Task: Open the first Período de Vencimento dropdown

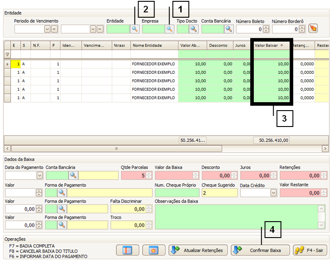Action: (47, 29)
